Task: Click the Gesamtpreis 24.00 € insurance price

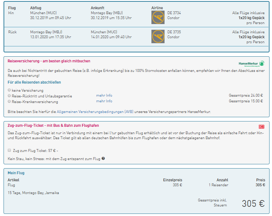Action: 246,96
